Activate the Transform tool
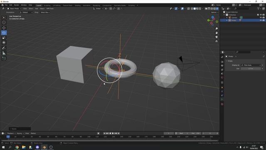The image size is (266, 150). pyautogui.click(x=4, y=42)
